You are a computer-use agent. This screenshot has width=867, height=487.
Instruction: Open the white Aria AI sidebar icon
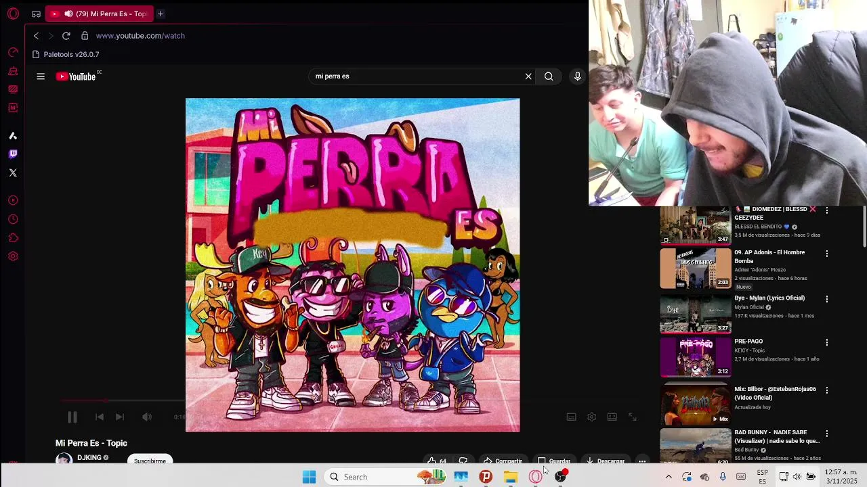click(x=13, y=136)
